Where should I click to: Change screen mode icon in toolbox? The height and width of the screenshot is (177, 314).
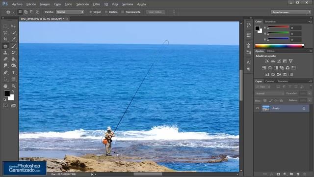tap(13, 106)
